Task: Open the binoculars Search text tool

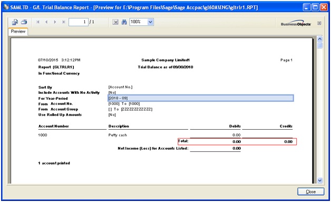Action: [x=124, y=22]
